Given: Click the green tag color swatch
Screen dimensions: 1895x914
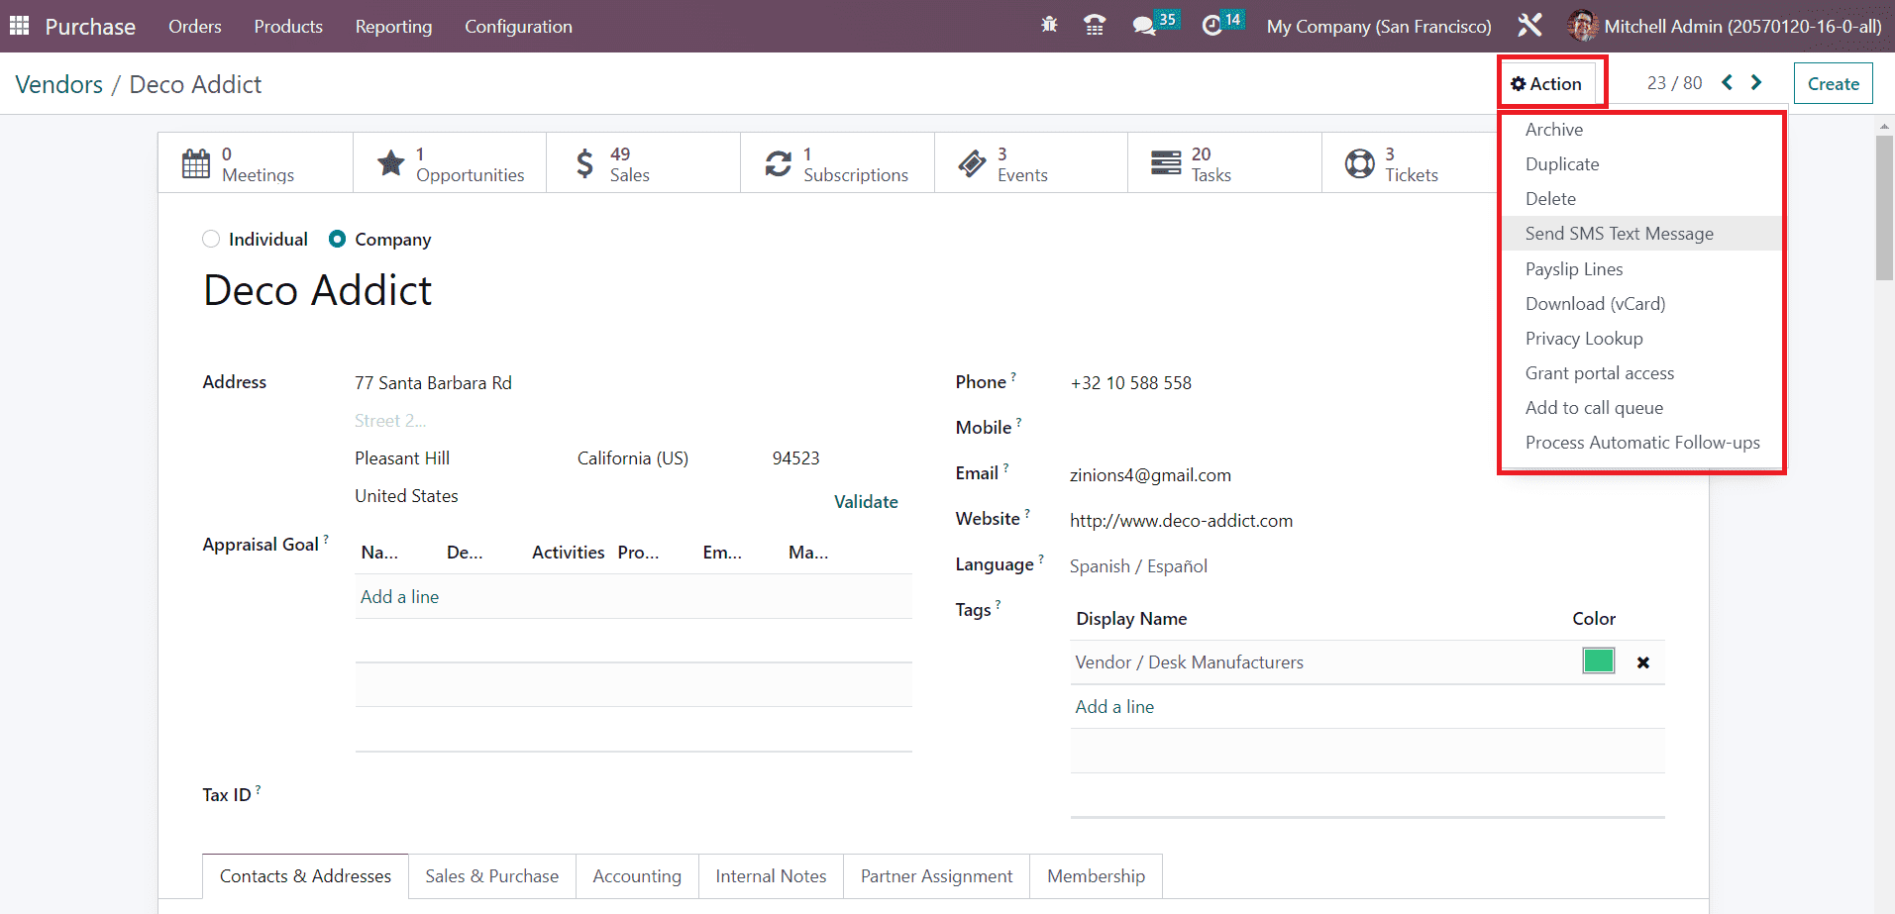Looking at the screenshot, I should (x=1598, y=660).
